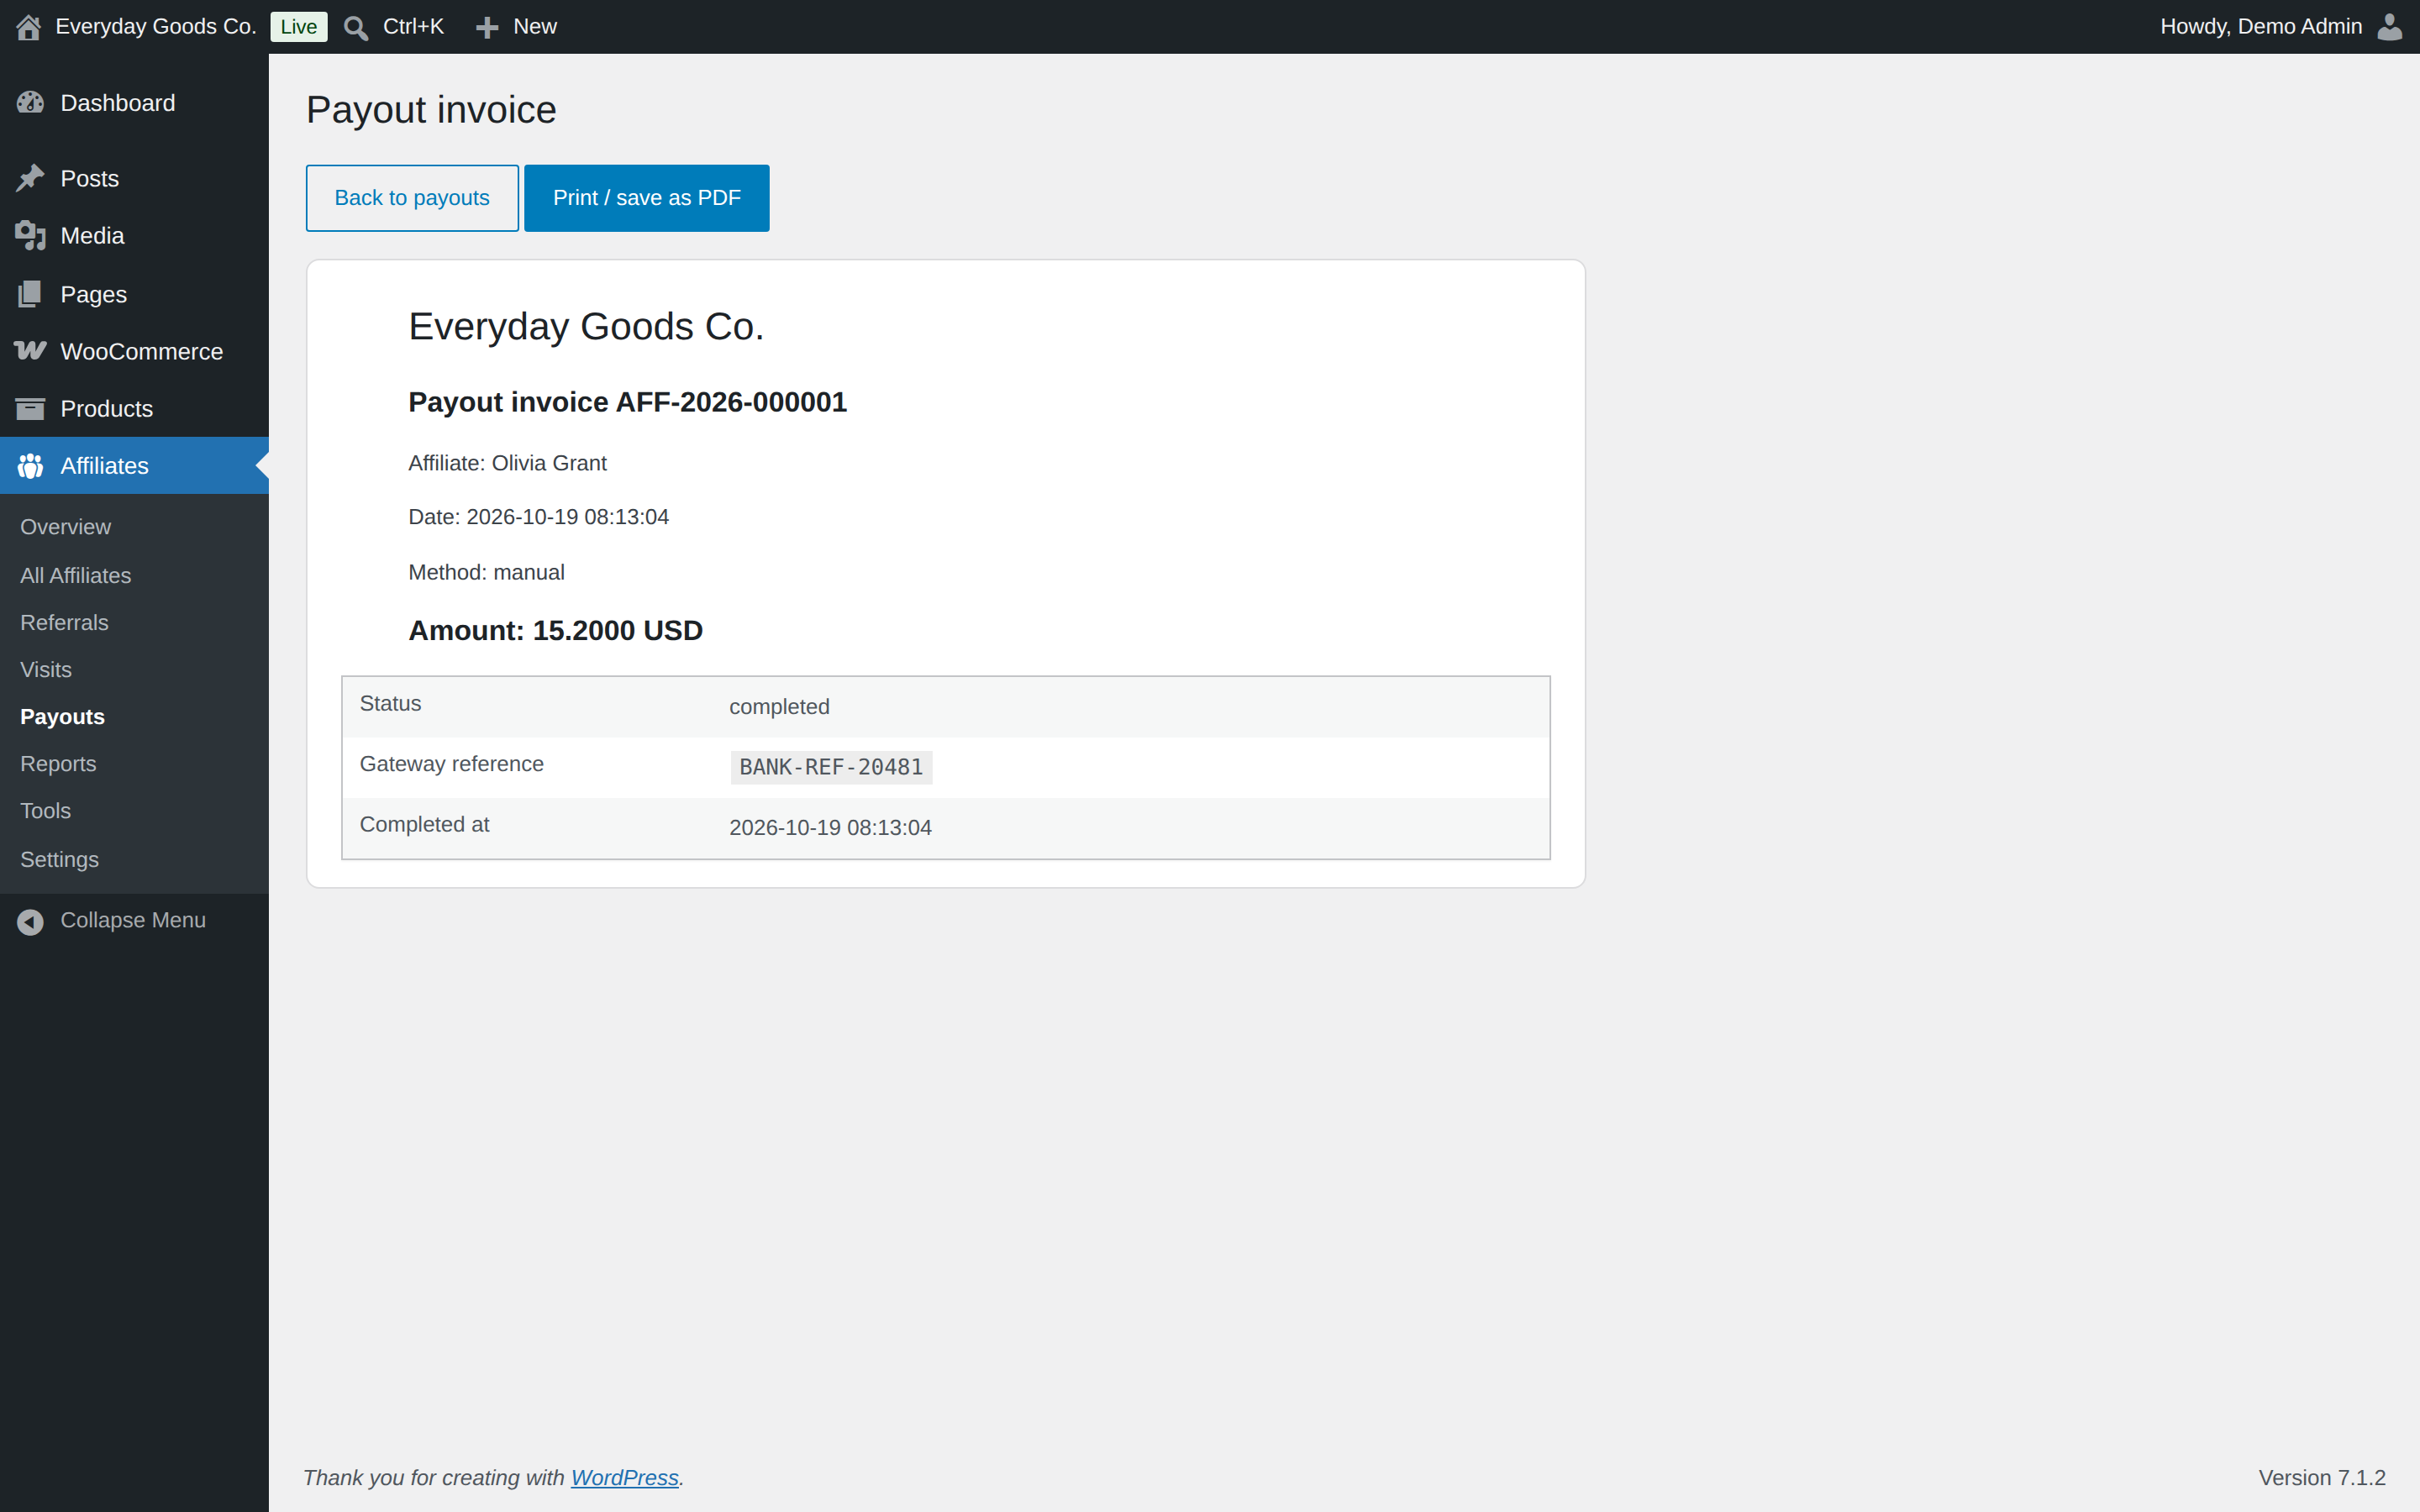Open Referrals submenu

(x=64, y=622)
